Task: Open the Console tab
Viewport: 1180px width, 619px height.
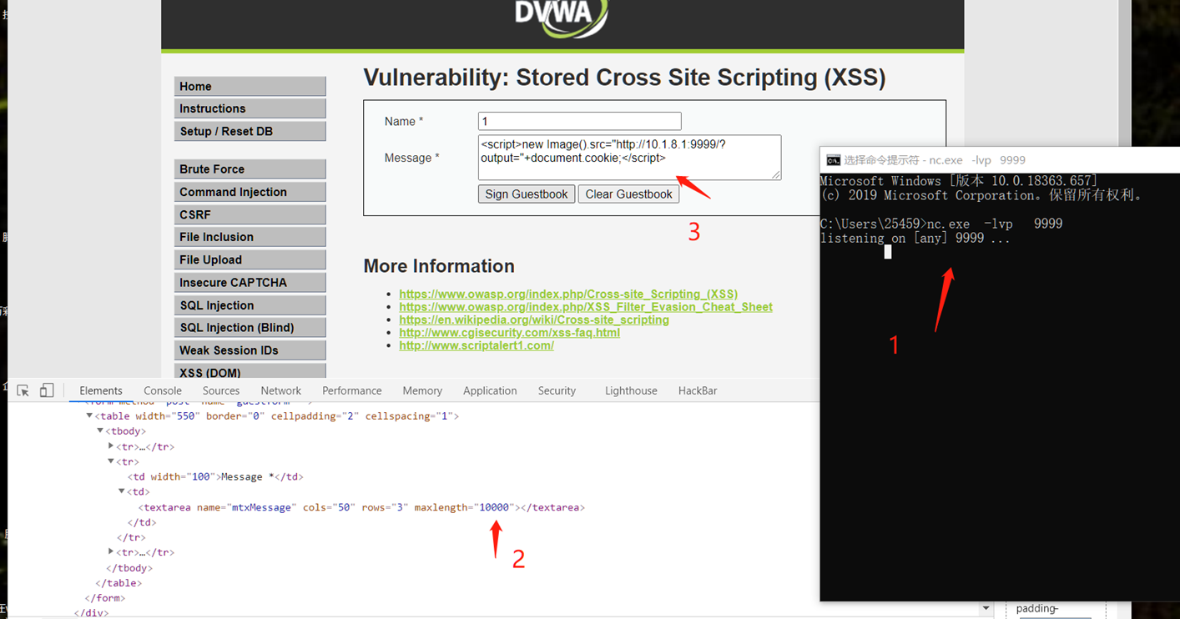Action: coord(163,390)
